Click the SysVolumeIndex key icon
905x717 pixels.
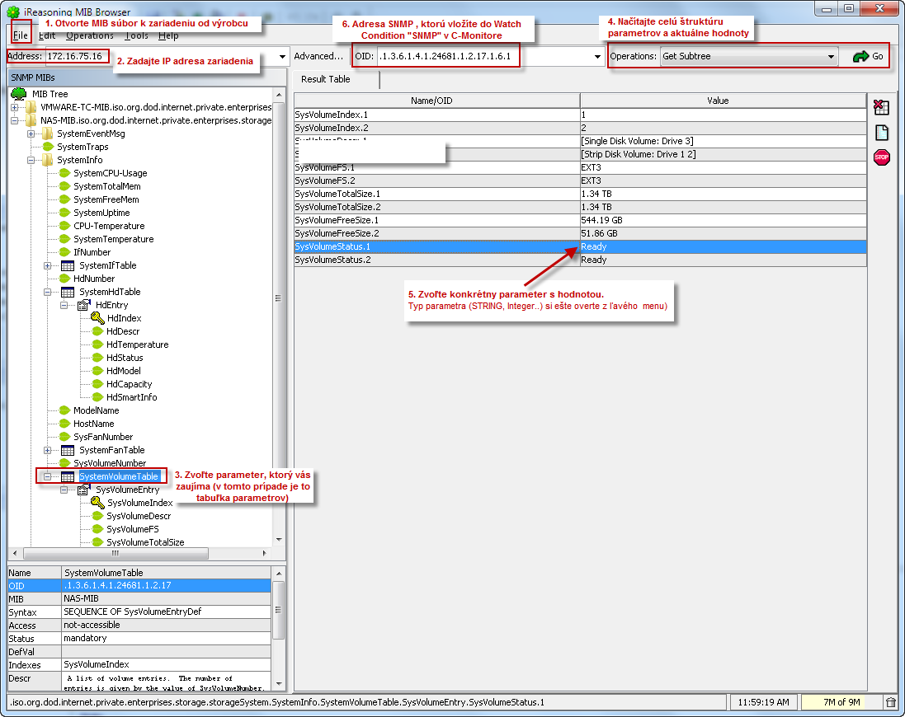click(x=97, y=503)
